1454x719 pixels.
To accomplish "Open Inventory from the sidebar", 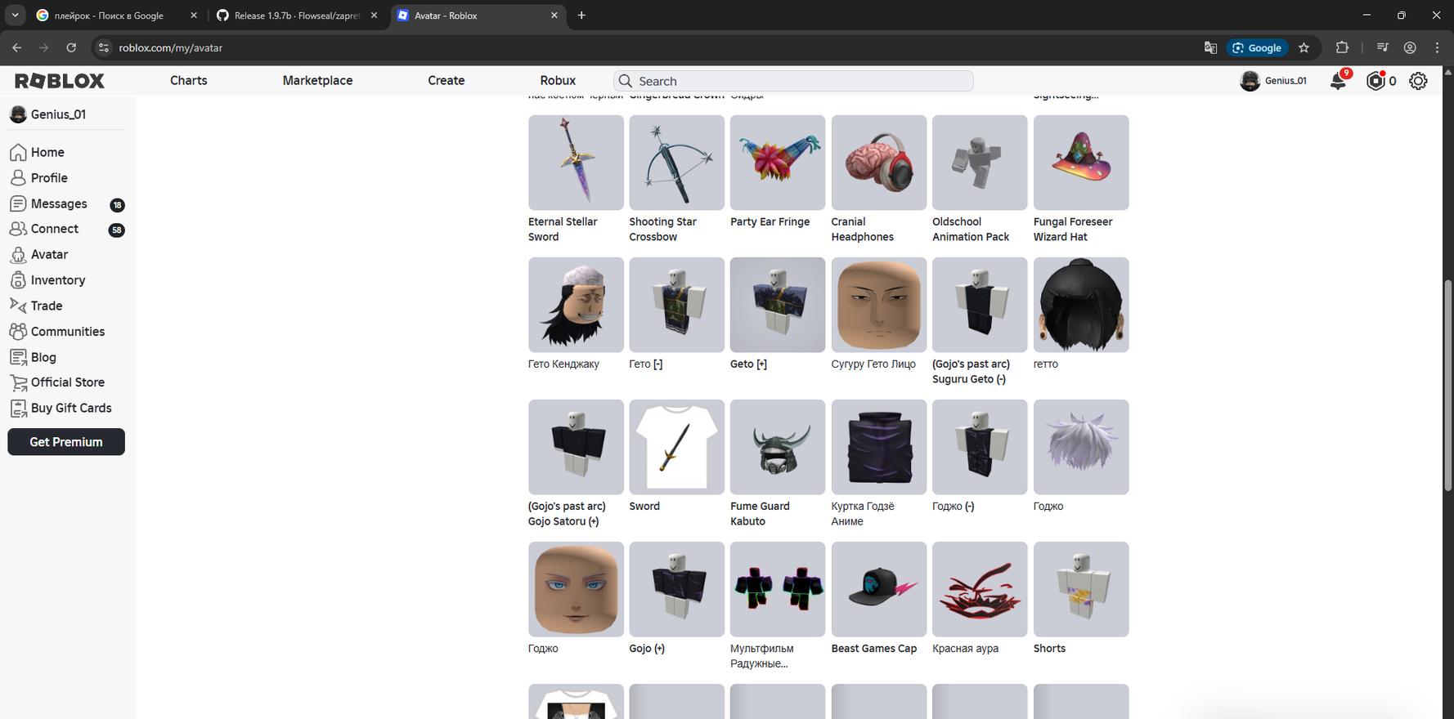I will (x=57, y=280).
